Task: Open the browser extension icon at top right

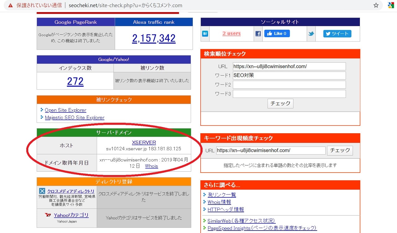Action: click(391, 5)
